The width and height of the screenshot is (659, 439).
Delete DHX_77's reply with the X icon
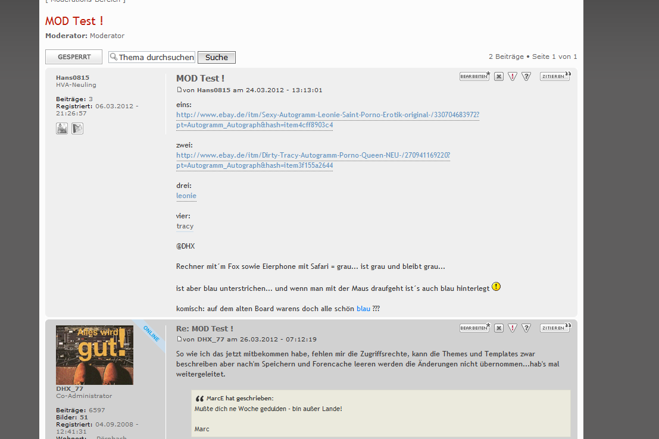499,328
